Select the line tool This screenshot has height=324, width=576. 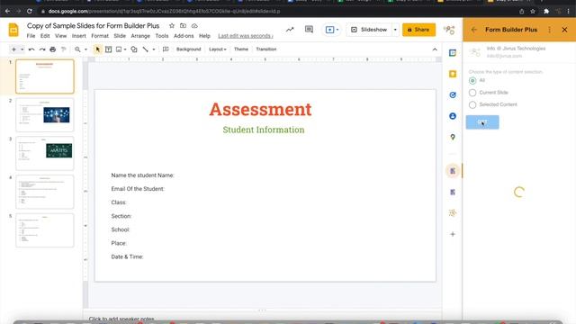(146, 49)
